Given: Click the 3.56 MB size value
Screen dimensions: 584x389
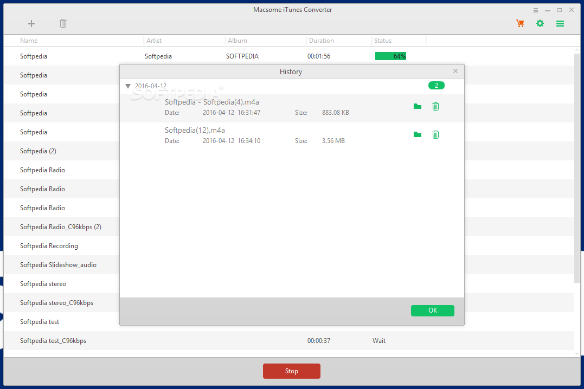Looking at the screenshot, I should [333, 141].
